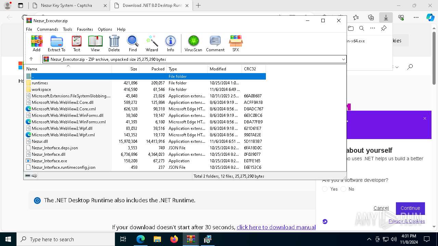Open the Help menu
The width and height of the screenshot is (438, 246).
point(121,29)
